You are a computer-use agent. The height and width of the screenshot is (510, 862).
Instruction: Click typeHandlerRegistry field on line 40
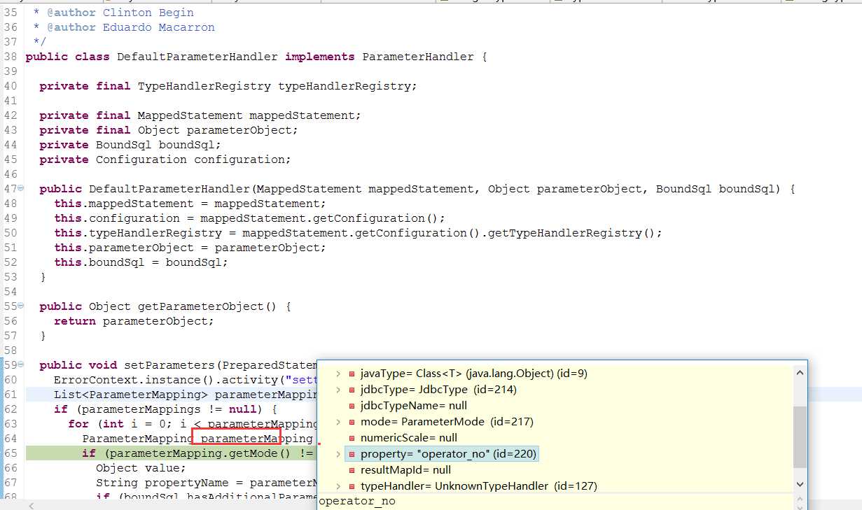pyautogui.click(x=344, y=86)
